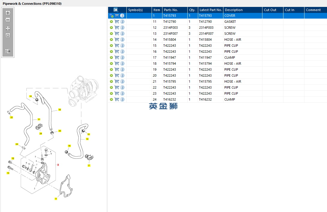The height and width of the screenshot is (212, 327).
Task: Click the Comment column header
Action: point(316,10)
